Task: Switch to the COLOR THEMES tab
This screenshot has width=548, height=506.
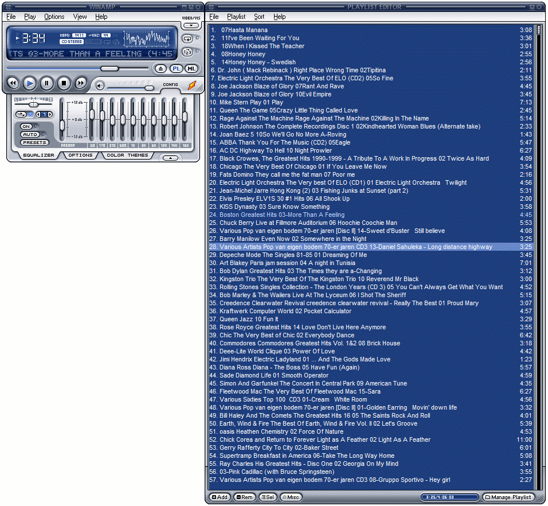Action: pyautogui.click(x=127, y=155)
